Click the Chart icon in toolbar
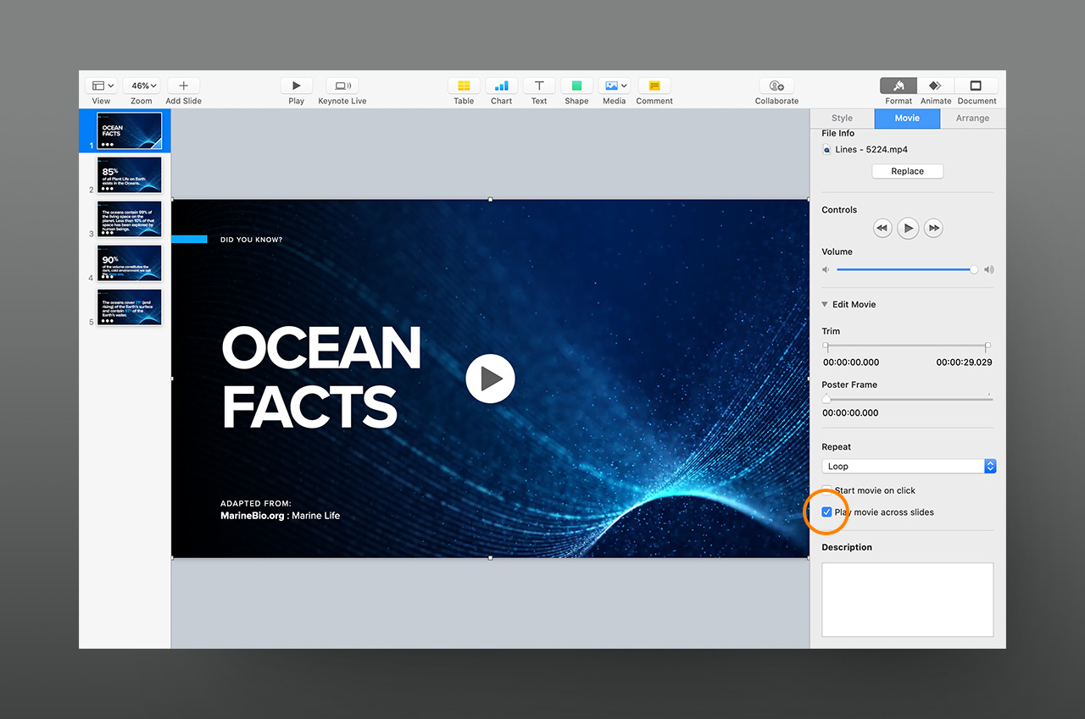Screen dimensions: 1085x719 [x=501, y=86]
